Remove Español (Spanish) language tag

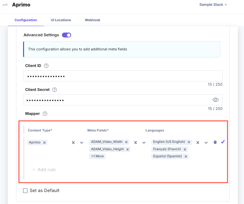pyautogui.click(x=186, y=156)
